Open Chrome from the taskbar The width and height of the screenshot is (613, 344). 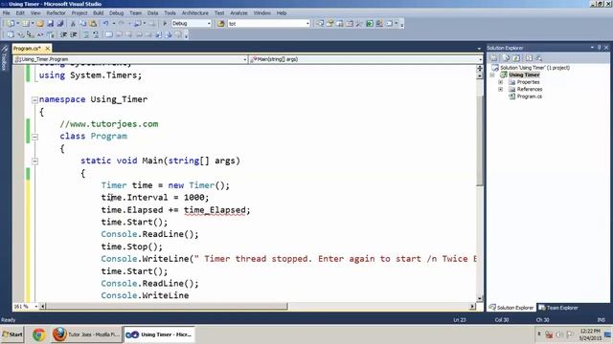pos(38,334)
